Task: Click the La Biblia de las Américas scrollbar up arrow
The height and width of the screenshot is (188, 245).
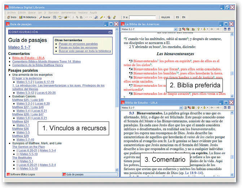Action: pos(232,34)
